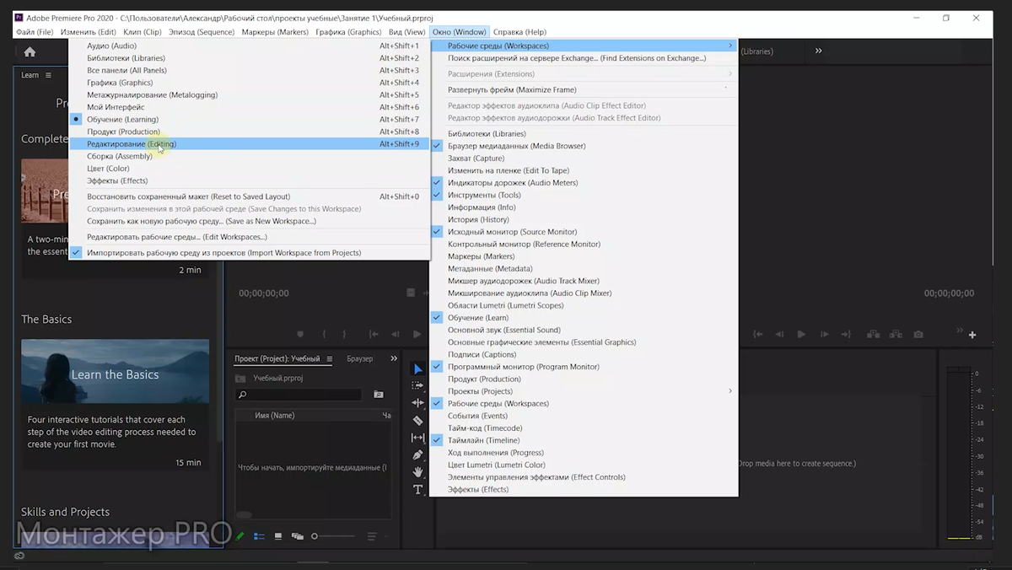Viewport: 1012px width, 570px height.
Task: Select the Pen tool
Action: click(x=418, y=454)
